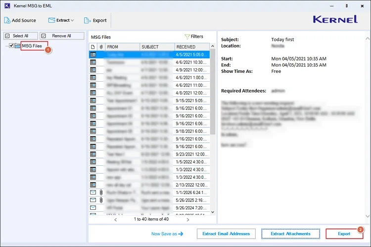Screen dimensions: 371x247
Task: Click the Kernel application icon in title bar
Action: pyautogui.click(x=7, y=5)
